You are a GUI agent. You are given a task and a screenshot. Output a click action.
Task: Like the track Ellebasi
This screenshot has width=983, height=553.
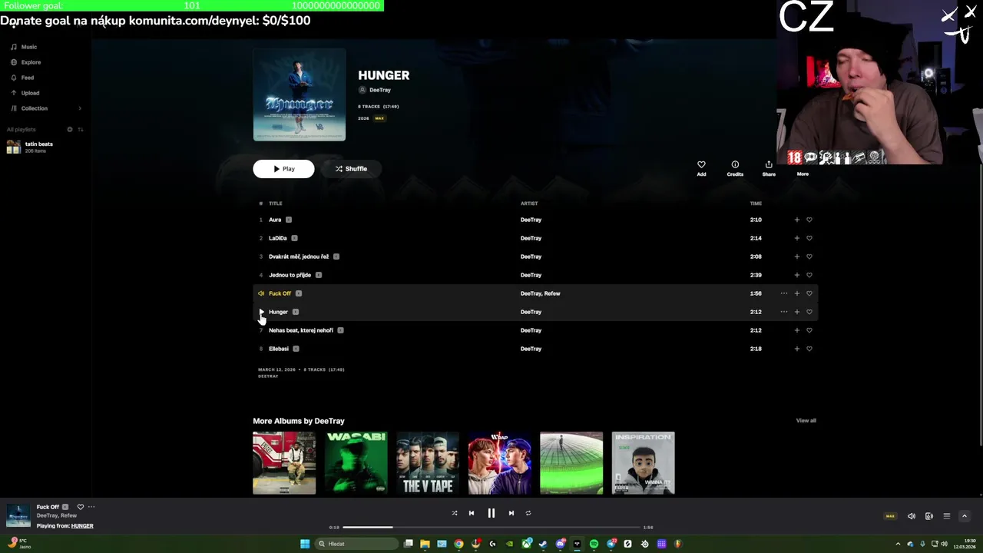coord(809,349)
